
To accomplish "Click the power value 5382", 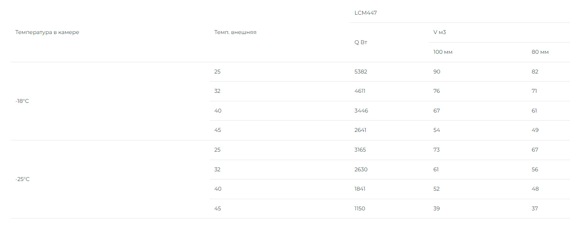I will 361,72.
